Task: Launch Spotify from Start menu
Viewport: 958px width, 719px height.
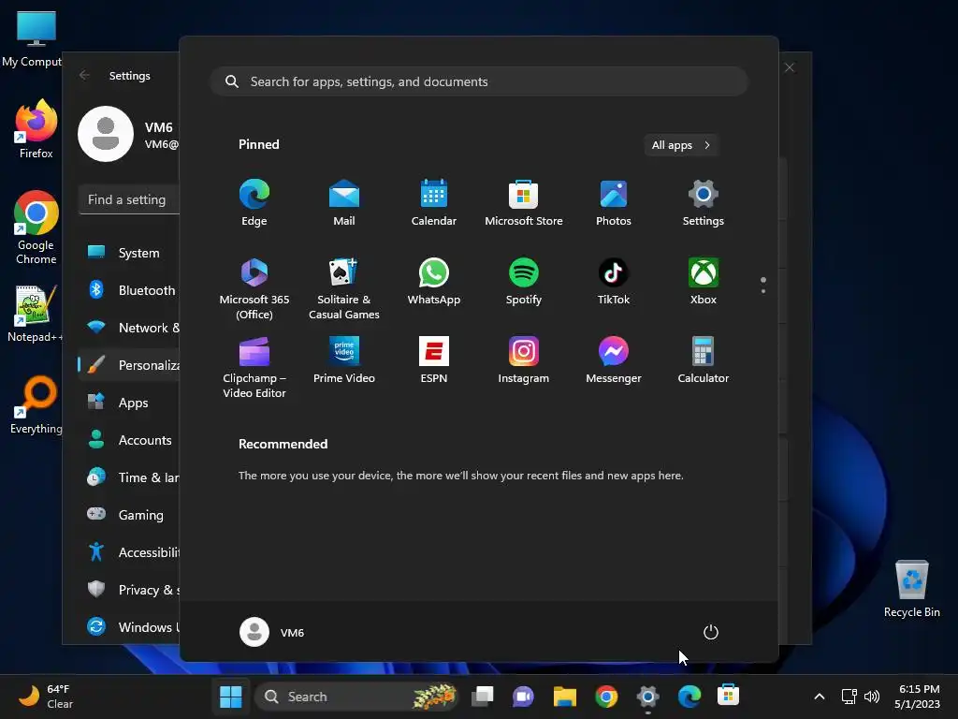Action: 524,281
